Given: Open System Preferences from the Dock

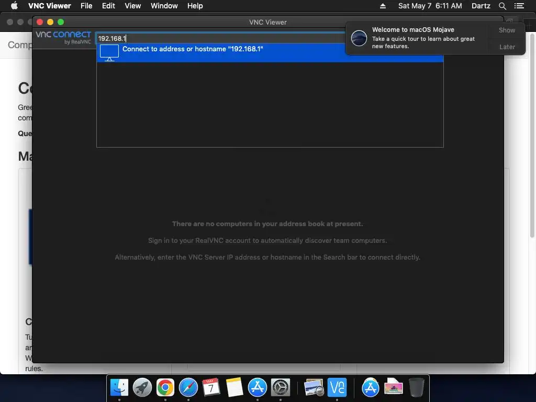Looking at the screenshot, I should coord(281,388).
